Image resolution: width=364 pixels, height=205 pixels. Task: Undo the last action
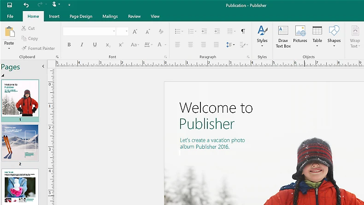coord(26,5)
